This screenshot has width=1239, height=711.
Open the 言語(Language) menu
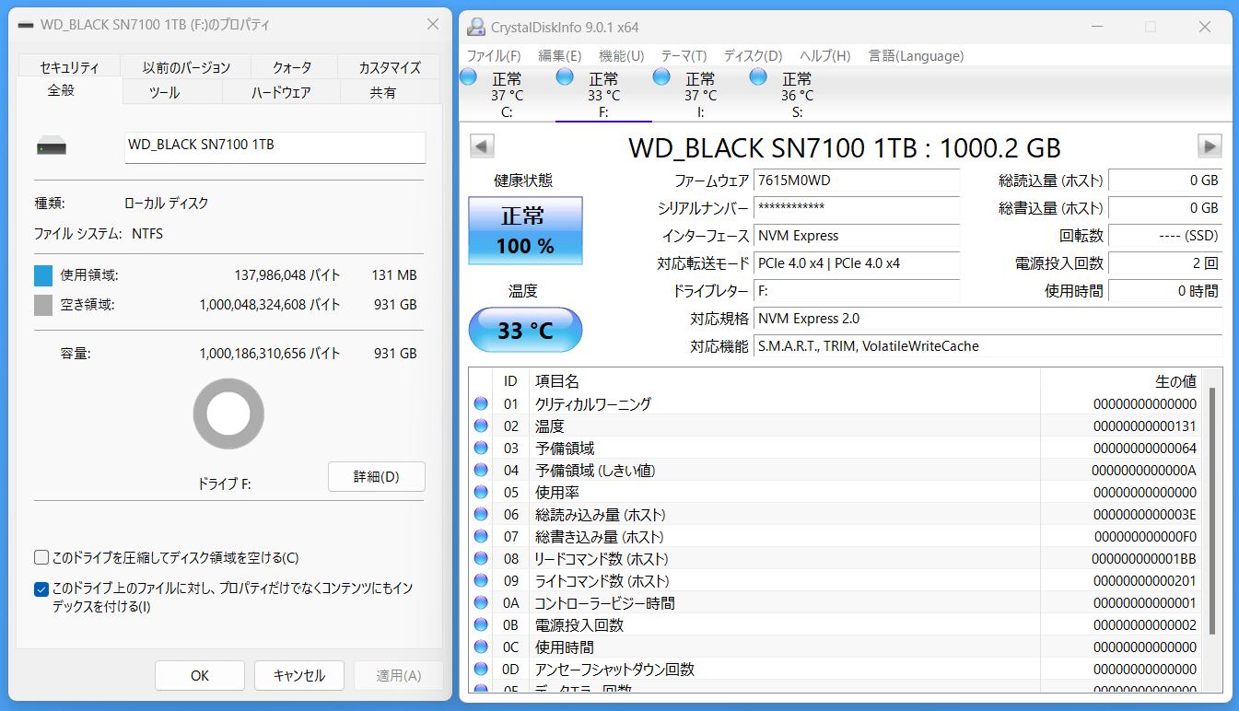pyautogui.click(x=917, y=56)
